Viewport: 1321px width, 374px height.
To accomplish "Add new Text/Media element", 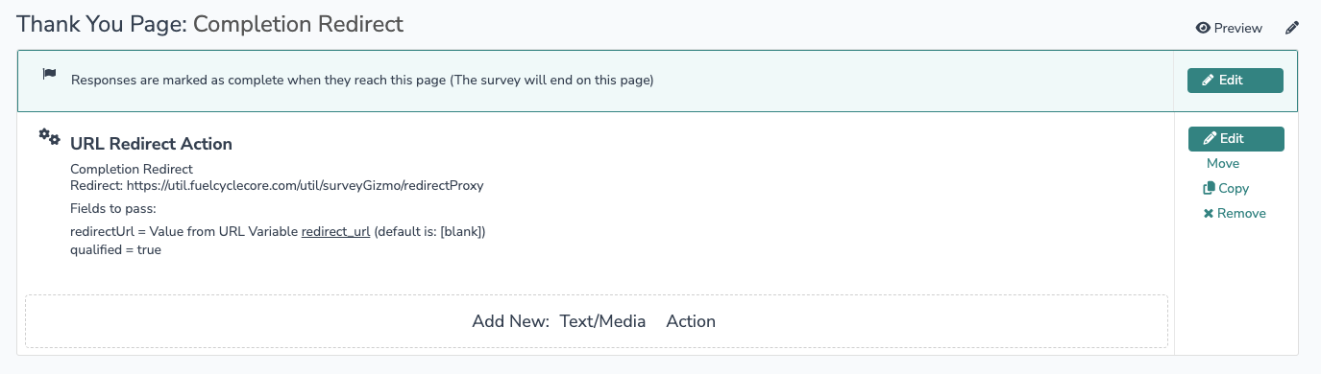I will coord(603,321).
